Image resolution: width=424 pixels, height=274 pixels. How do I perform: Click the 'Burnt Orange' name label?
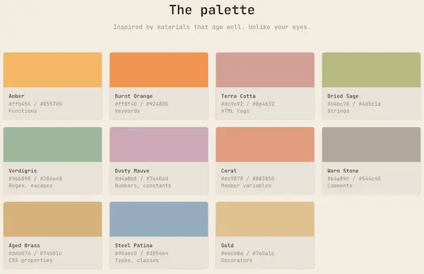(x=134, y=96)
